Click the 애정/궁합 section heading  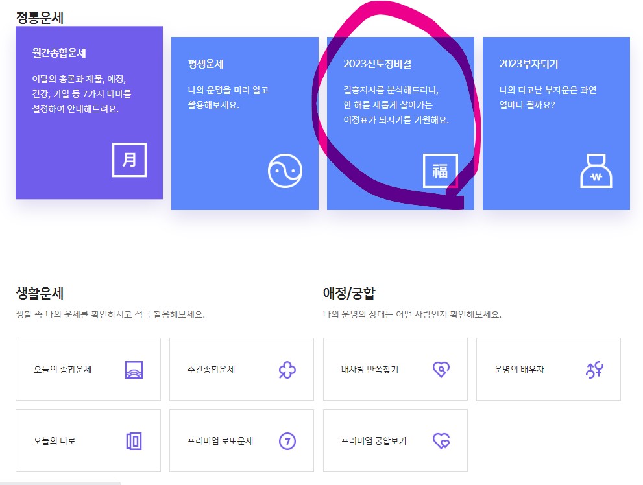(x=349, y=293)
